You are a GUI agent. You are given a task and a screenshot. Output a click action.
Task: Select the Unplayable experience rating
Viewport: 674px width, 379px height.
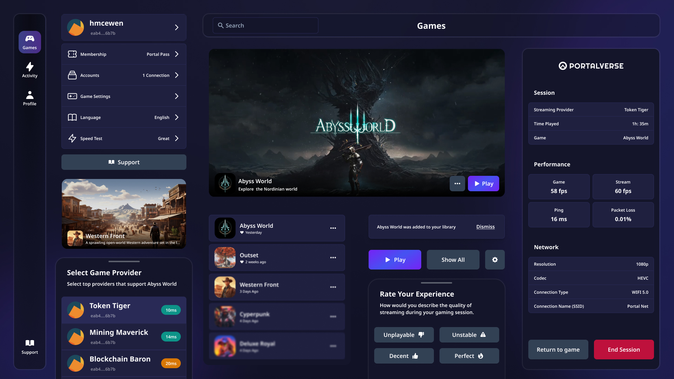(x=403, y=334)
